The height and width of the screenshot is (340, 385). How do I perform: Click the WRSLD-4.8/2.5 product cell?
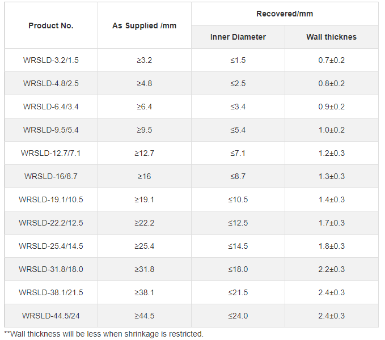tap(51, 83)
